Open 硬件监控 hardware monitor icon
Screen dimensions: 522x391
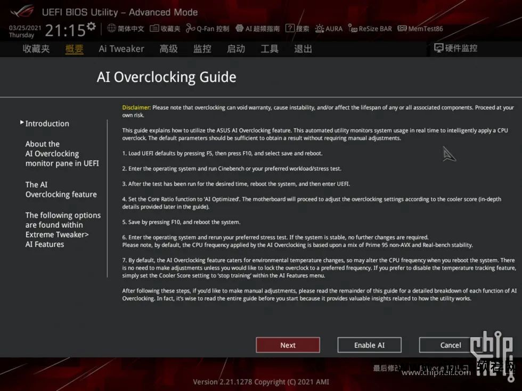(x=438, y=48)
